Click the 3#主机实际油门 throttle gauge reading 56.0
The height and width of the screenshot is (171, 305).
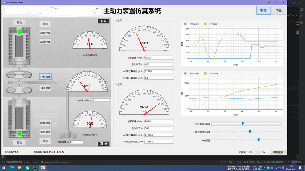(x=90, y=120)
